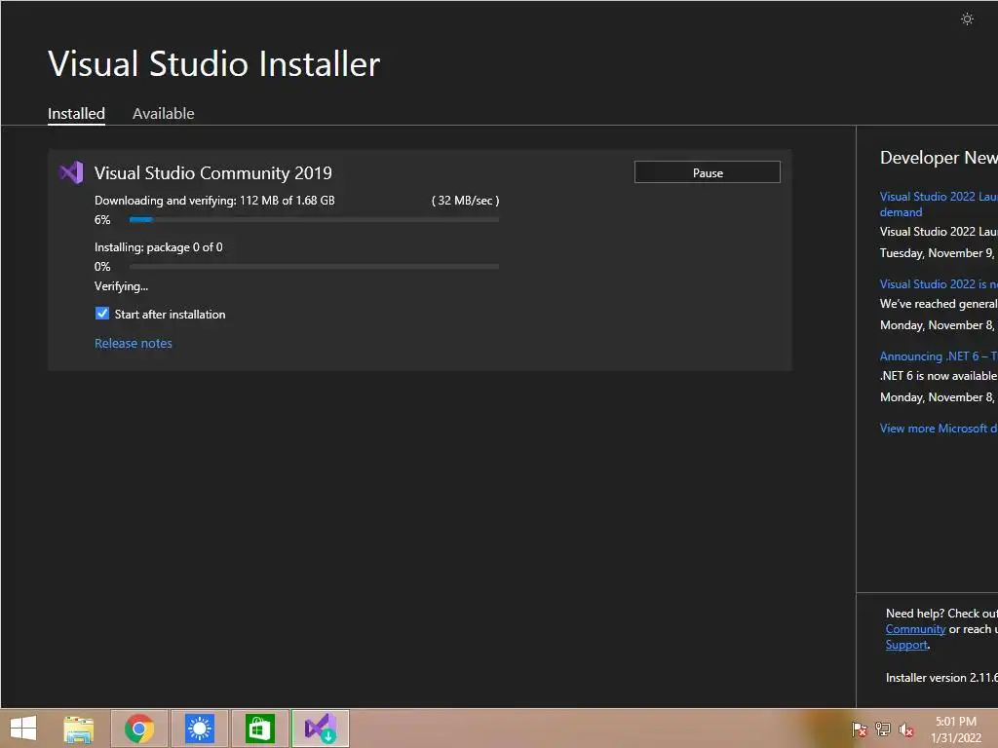
Task: Click the '.NET 6 is now available' summary text
Action: [x=939, y=376]
